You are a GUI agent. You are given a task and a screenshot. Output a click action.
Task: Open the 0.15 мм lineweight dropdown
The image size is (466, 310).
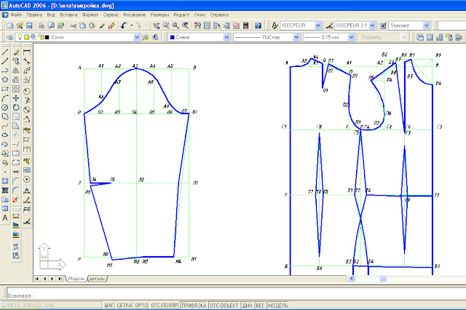coord(351,37)
